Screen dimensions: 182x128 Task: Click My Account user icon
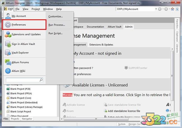(8, 16)
